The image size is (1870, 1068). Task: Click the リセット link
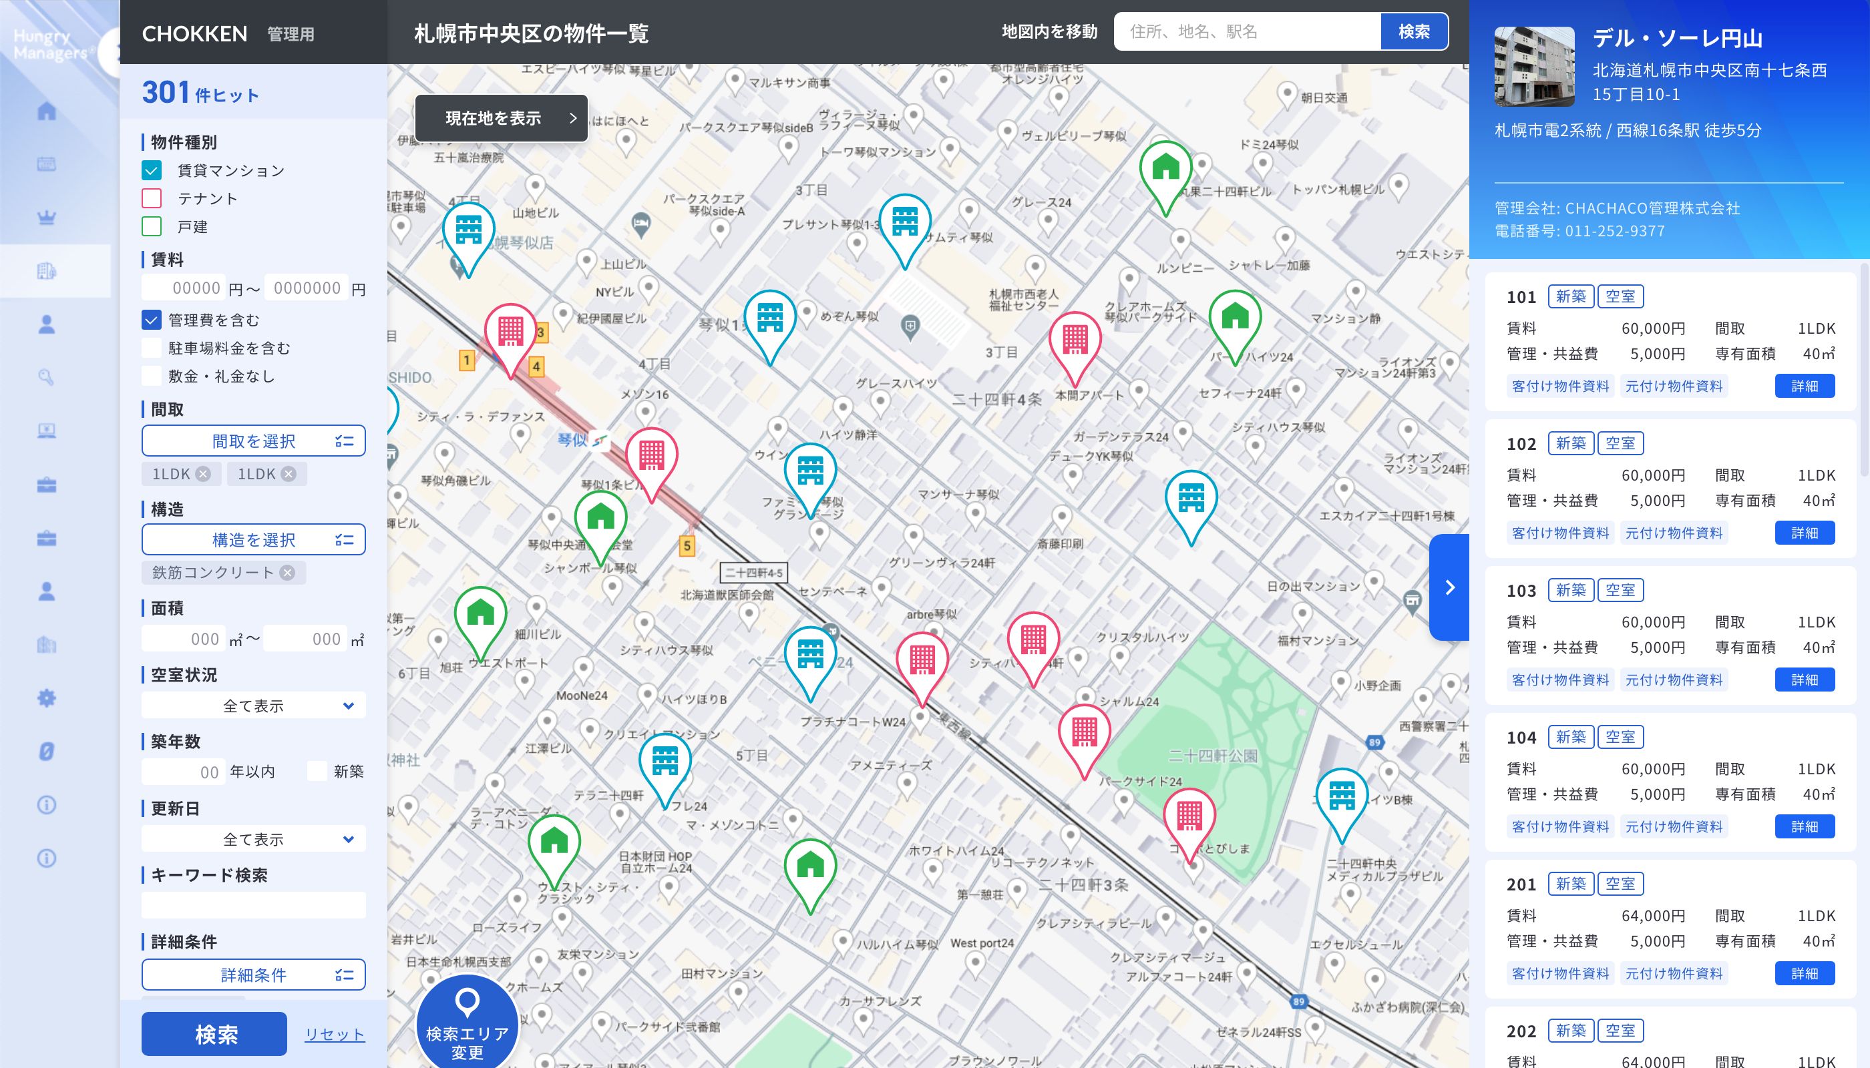tap(335, 1034)
